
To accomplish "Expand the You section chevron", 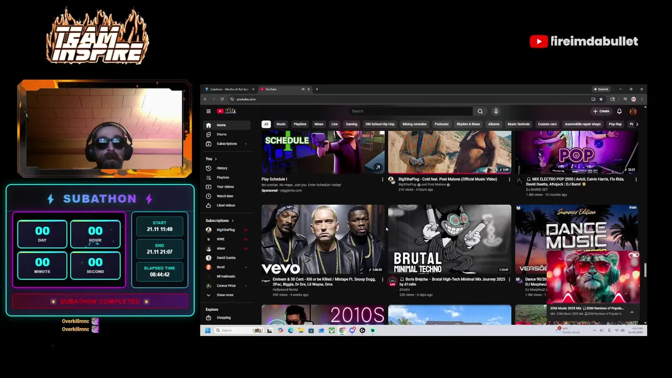I will pos(216,159).
